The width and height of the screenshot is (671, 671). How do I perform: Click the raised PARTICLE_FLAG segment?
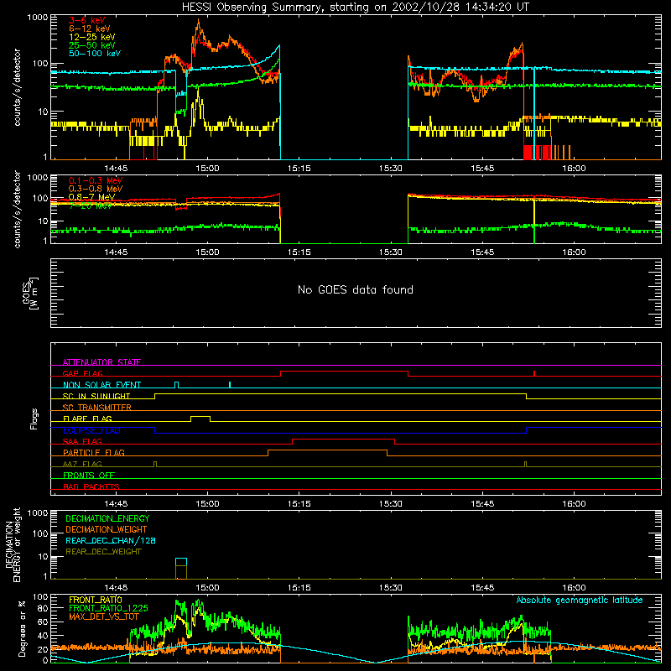[x=327, y=450]
